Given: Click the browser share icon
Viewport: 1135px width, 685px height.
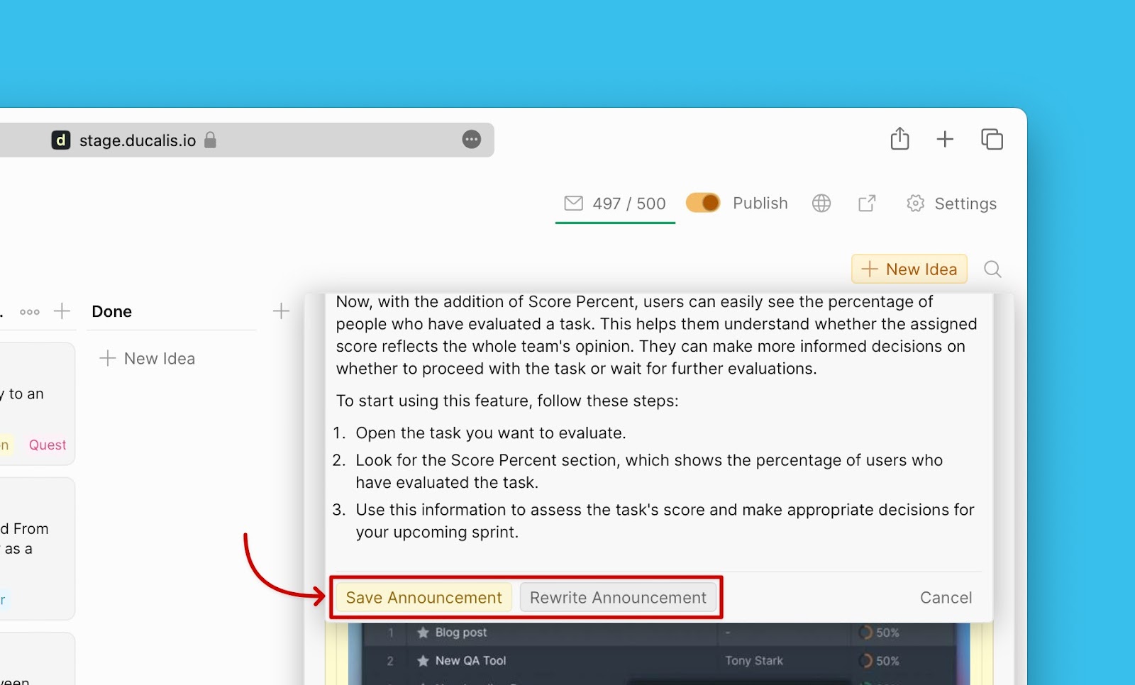Looking at the screenshot, I should 899,139.
